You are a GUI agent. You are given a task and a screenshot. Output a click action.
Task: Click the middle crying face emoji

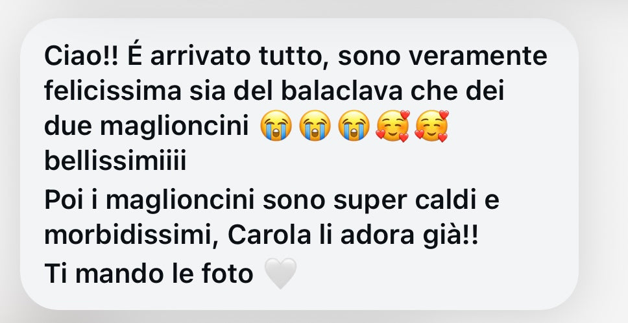pyautogui.click(x=315, y=125)
